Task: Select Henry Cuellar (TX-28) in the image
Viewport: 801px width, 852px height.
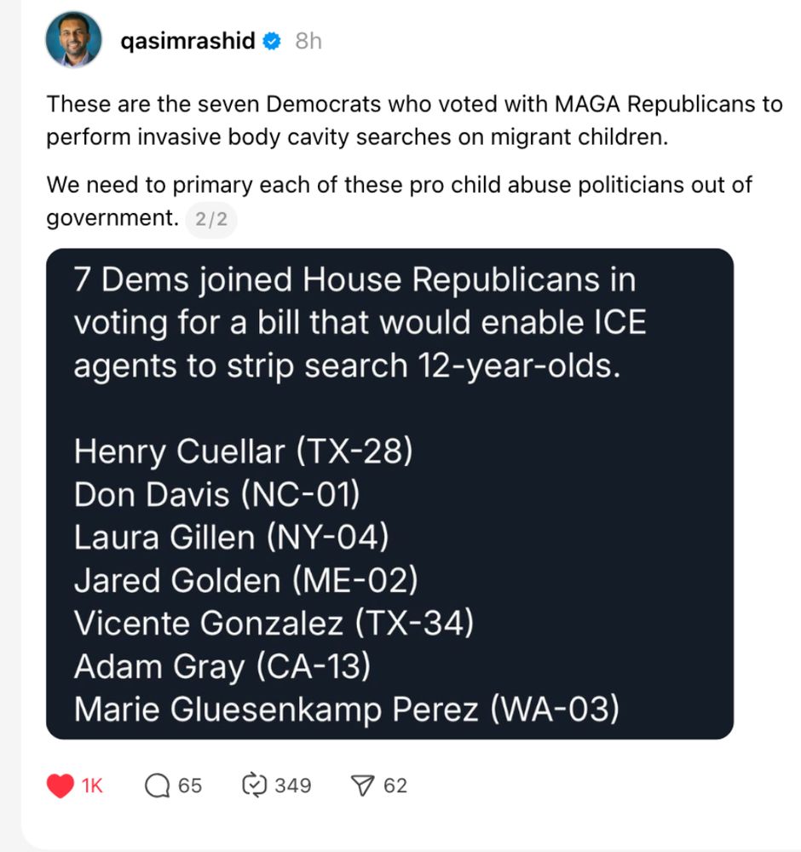Action: point(243,452)
